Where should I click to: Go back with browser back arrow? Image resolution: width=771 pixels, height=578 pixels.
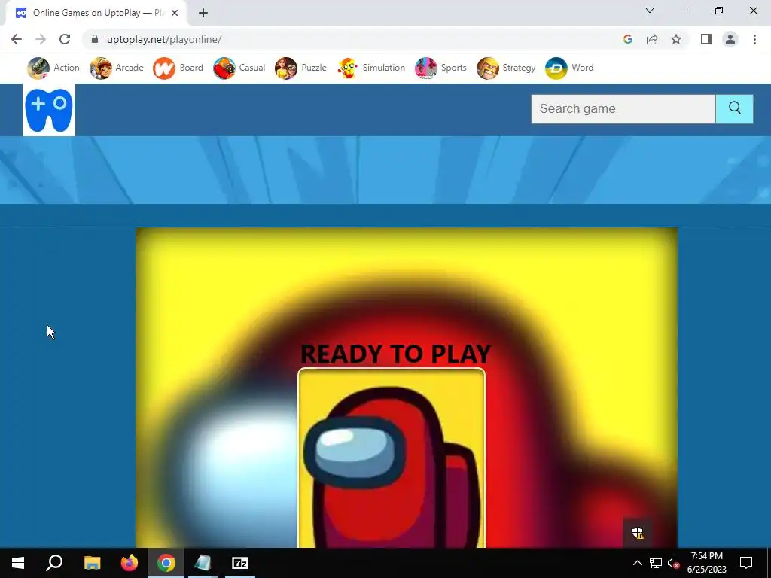[17, 39]
